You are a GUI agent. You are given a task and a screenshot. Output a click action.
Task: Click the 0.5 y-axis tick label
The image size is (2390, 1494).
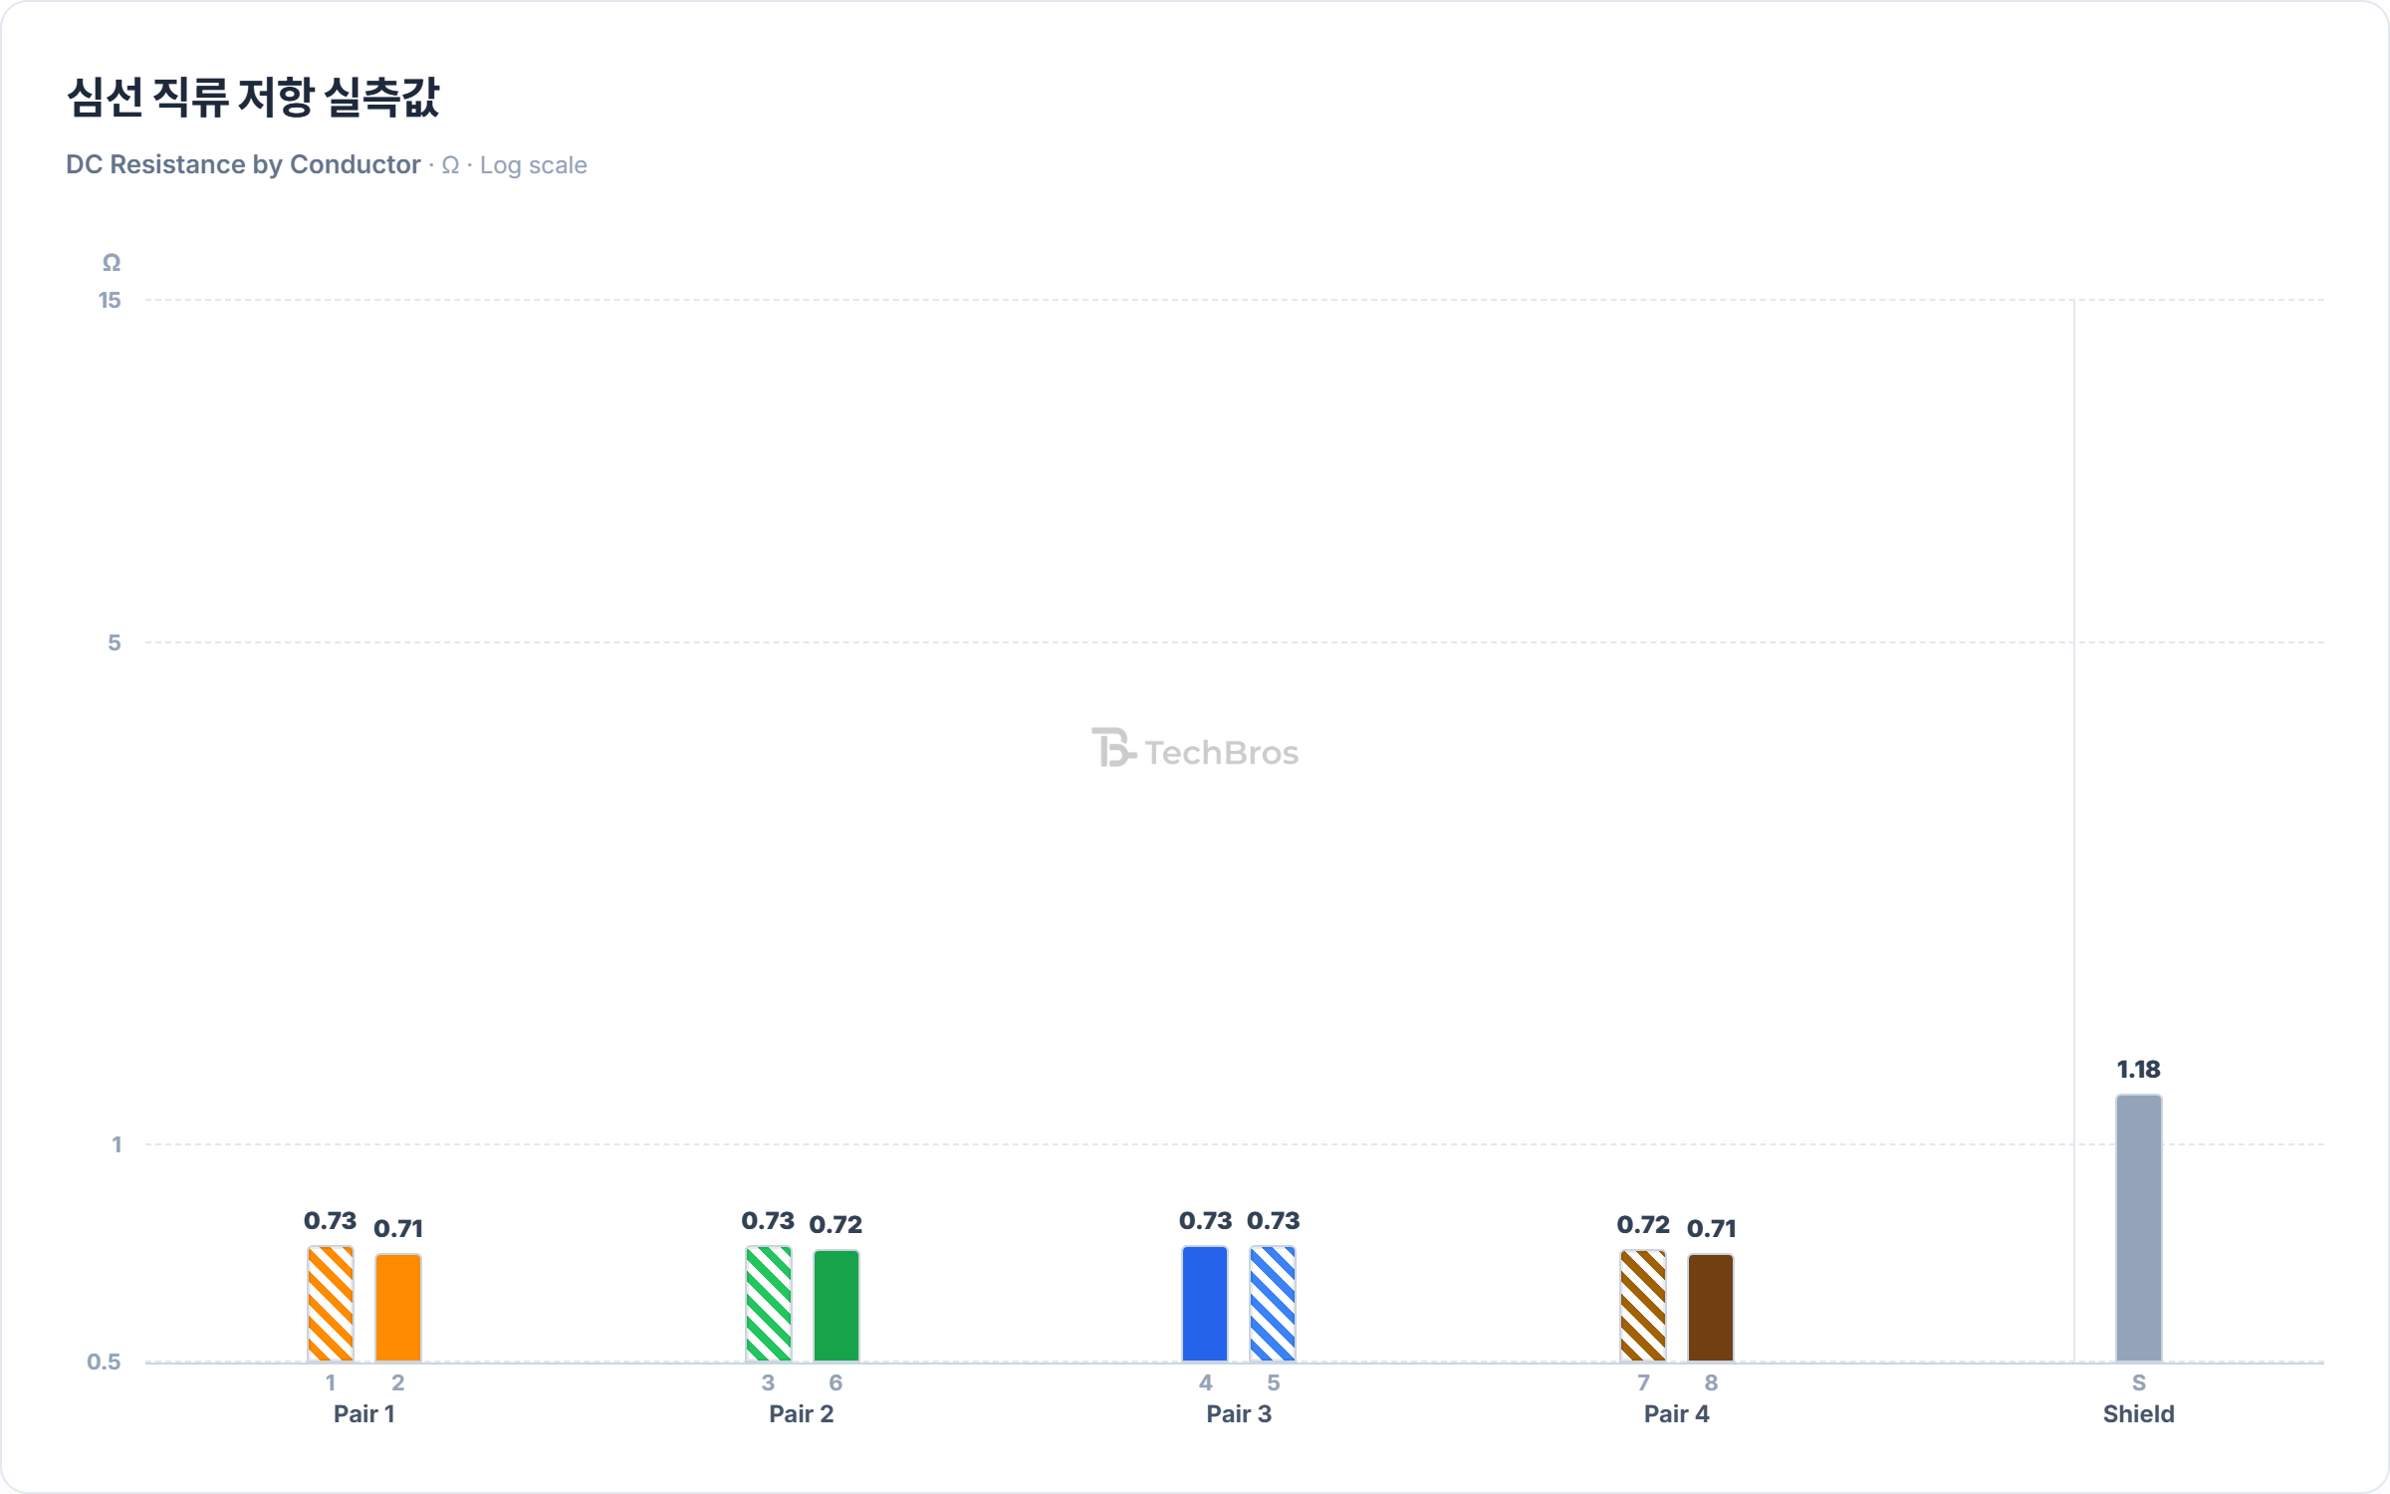tap(104, 1363)
